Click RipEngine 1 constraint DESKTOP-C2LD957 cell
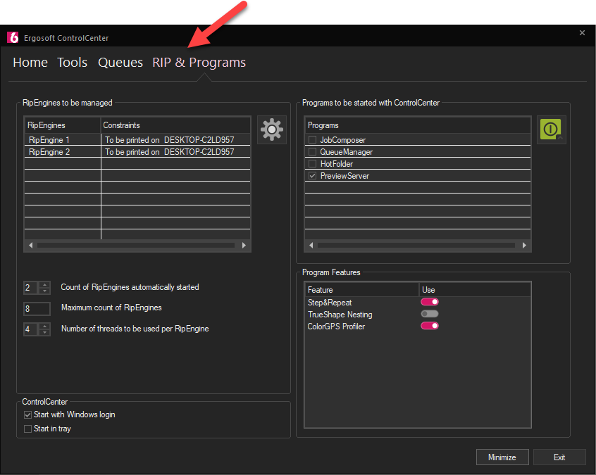 [176, 140]
